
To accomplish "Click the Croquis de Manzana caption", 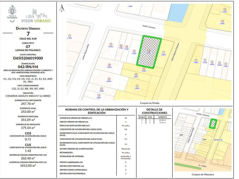I will click(x=203, y=174).
